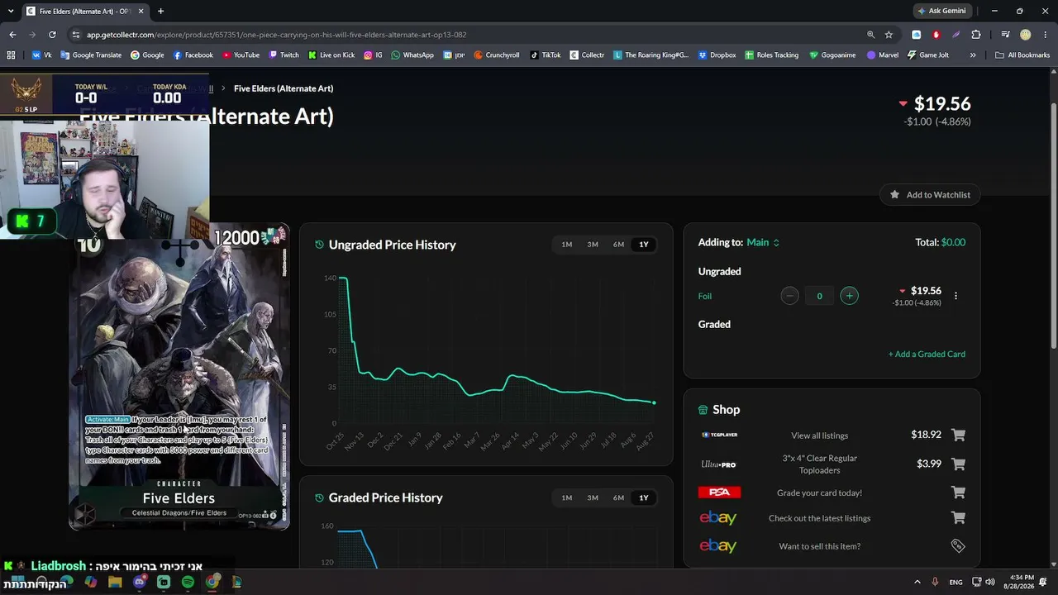Click Check out the latest listings
Image resolution: width=1058 pixels, height=595 pixels.
tap(819, 518)
